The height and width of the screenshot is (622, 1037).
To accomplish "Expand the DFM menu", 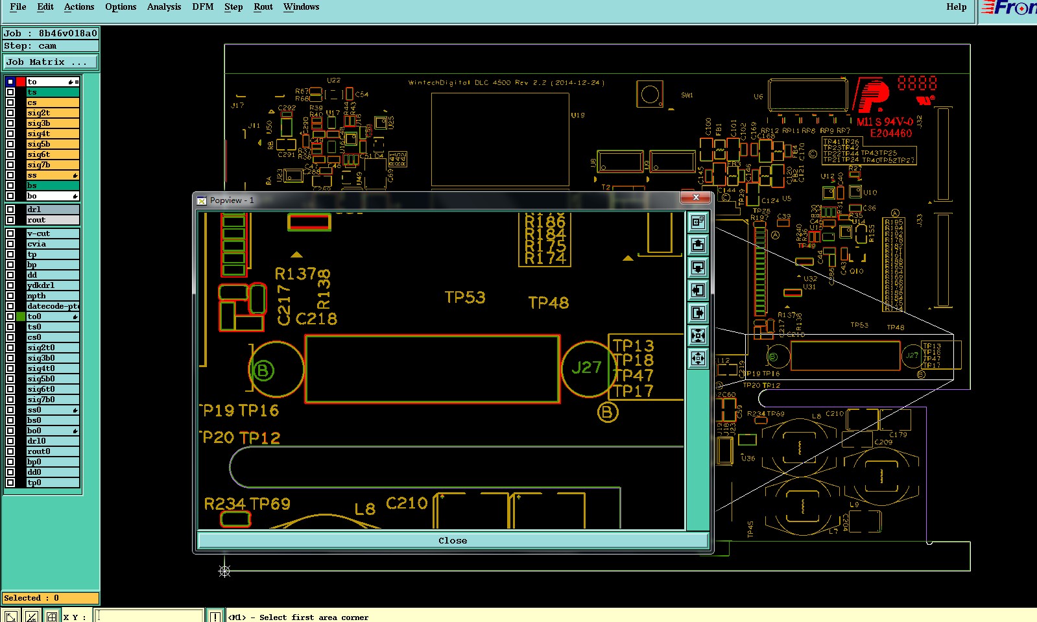I will (x=203, y=7).
